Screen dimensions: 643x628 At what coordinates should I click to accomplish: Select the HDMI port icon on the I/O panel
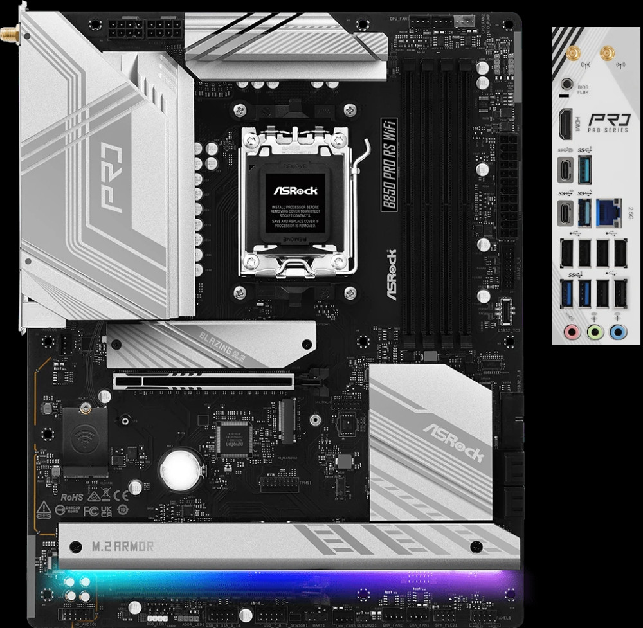pos(566,123)
